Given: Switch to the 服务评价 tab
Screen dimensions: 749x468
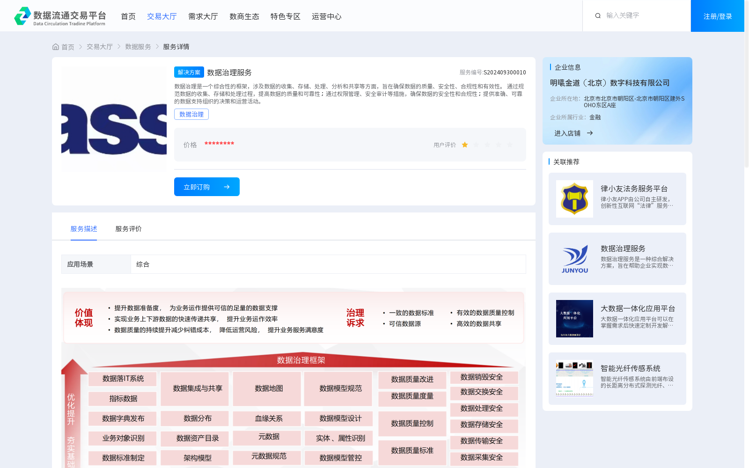Looking at the screenshot, I should 129,229.
